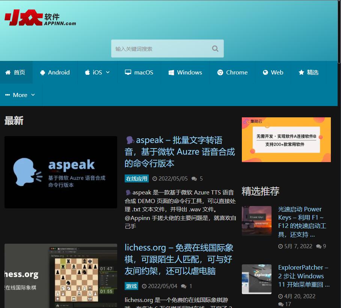Viewport: 341px width, 308px height.
Task: Click the clock icon beside 4月 20, 2022
Action: coord(281,296)
